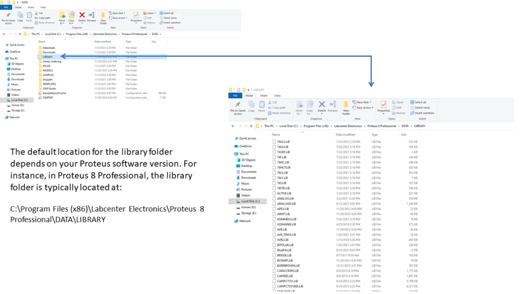
Task: Open the Share tab in LIBRARY window
Action: (264, 95)
